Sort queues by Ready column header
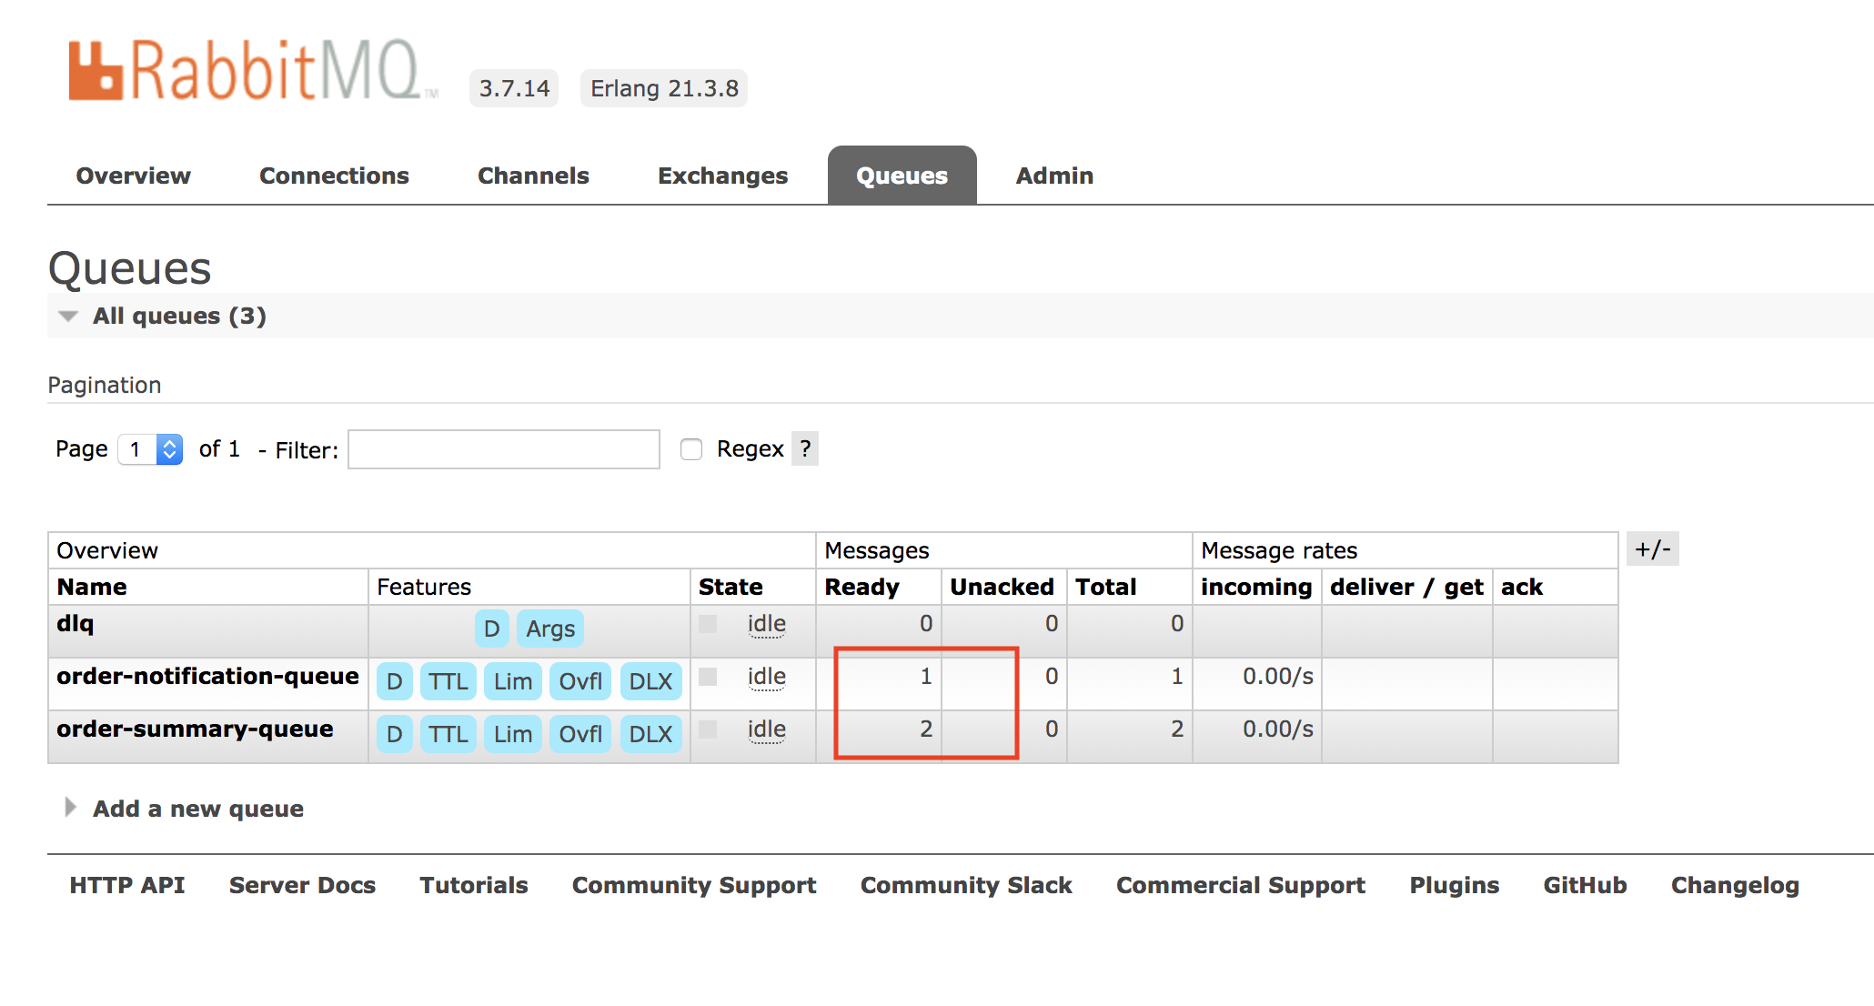Screen dimensions: 1874x1006 [861, 587]
